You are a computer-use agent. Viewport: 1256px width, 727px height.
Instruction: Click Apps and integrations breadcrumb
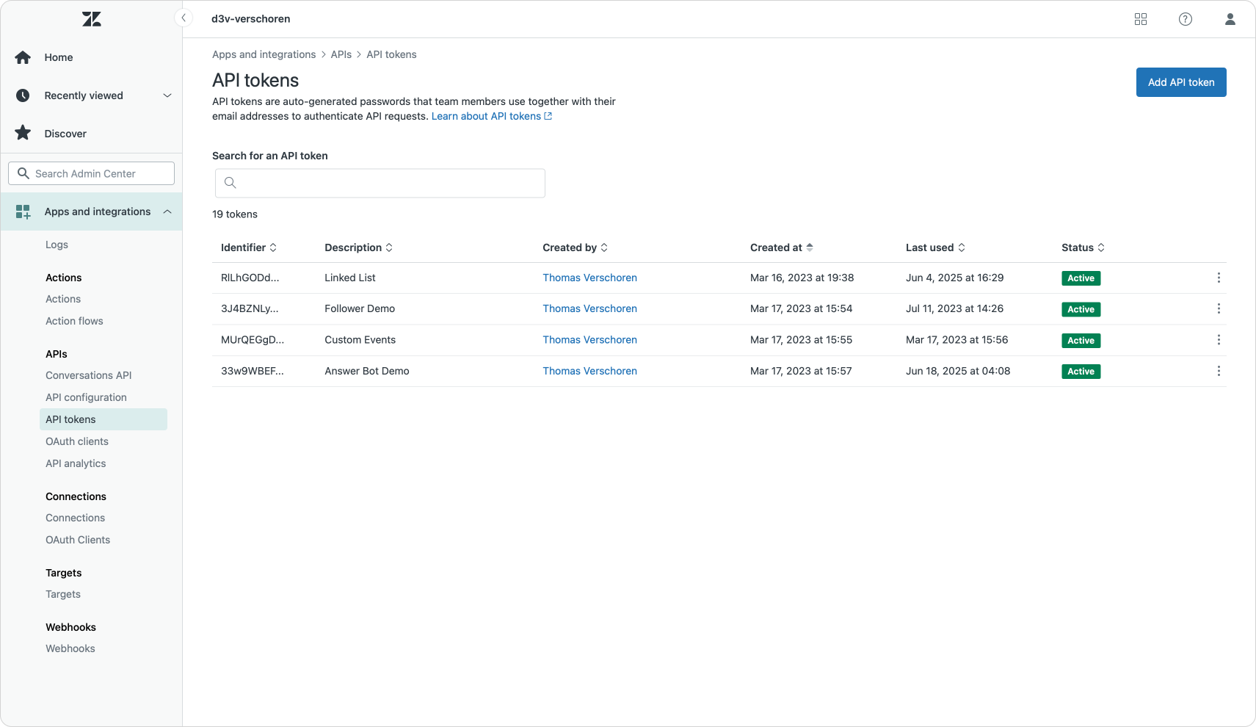(264, 54)
